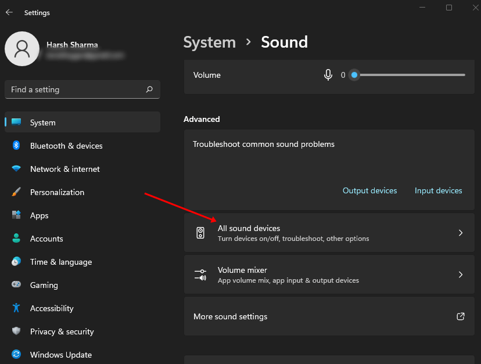The image size is (481, 364).
Task: Open Network & internet settings
Action: coord(64,169)
